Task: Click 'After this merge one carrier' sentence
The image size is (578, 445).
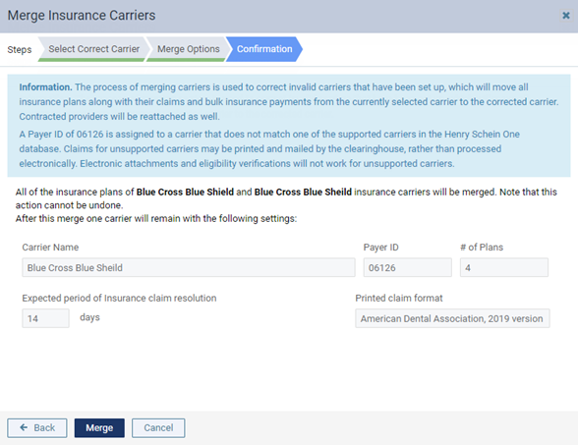Action: pos(156,218)
